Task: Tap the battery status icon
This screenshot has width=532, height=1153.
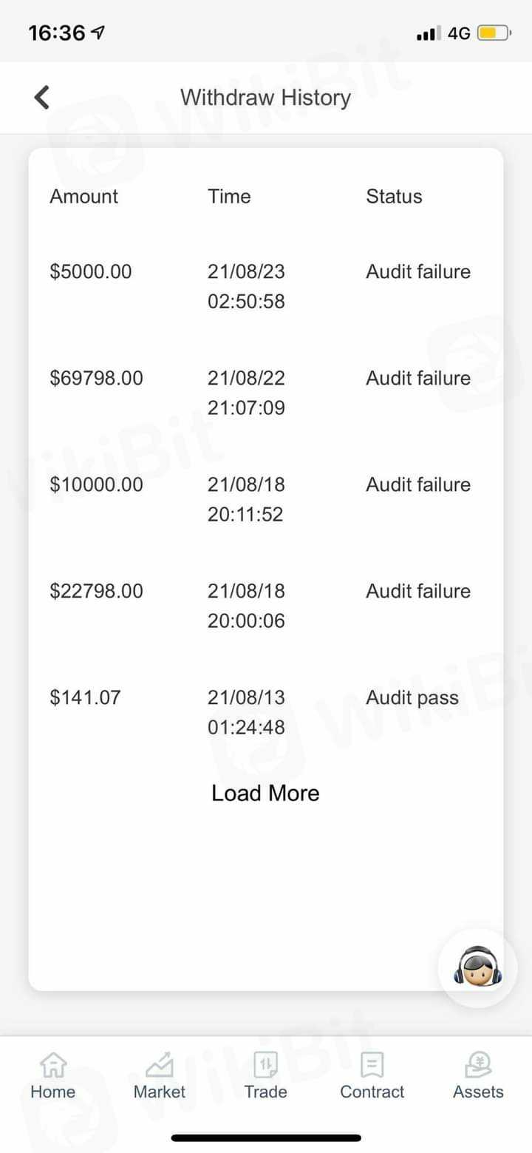Action: coord(494,33)
